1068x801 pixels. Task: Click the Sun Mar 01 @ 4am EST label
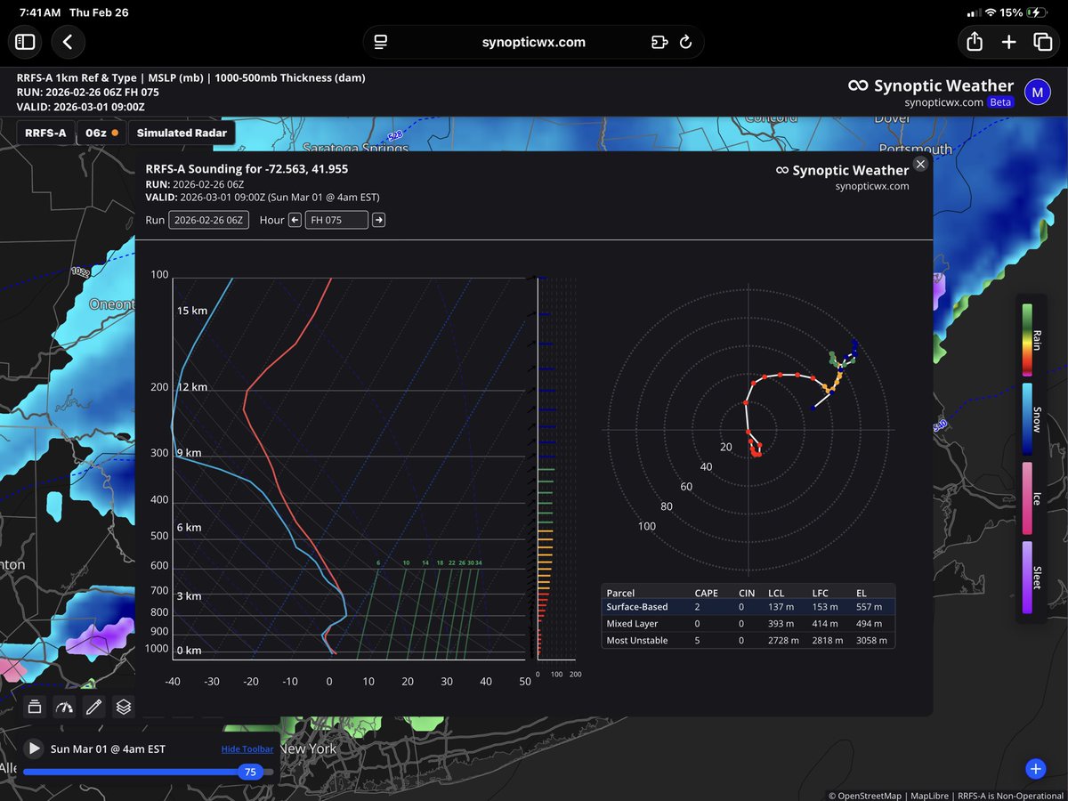tap(108, 749)
